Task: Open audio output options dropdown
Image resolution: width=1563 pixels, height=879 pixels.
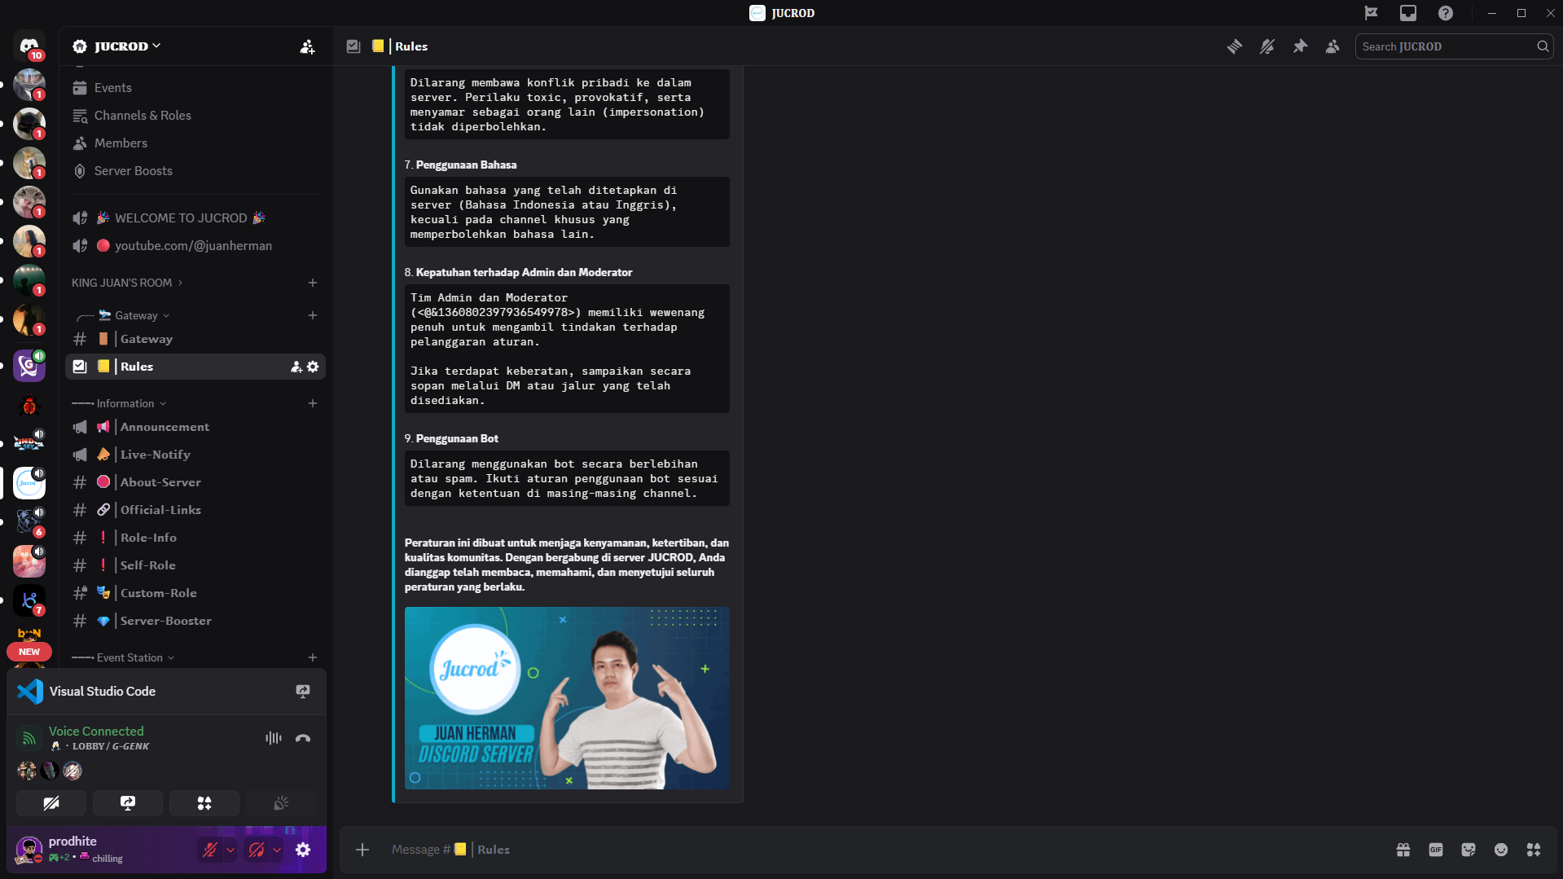Action: 277,850
